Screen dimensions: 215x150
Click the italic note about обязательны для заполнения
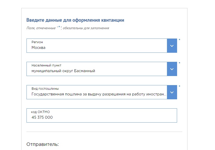click(x=68, y=28)
